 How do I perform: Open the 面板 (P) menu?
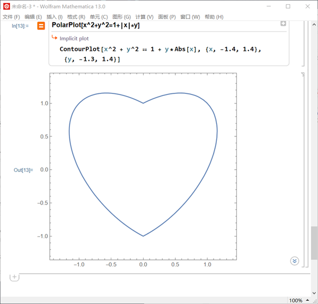pos(167,17)
